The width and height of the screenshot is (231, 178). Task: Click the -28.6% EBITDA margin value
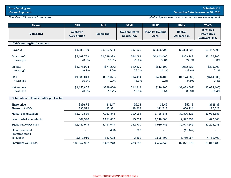click(190, 70)
